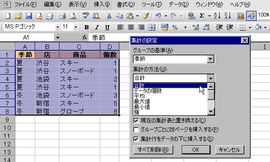Expand the Undo history arrow
The image size is (270, 162).
pos(166,16)
